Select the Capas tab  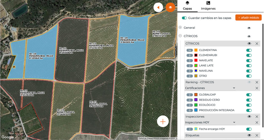click(187, 6)
